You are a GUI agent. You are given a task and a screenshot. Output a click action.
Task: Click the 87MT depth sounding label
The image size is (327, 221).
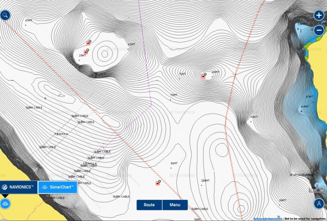[x=28, y=20]
